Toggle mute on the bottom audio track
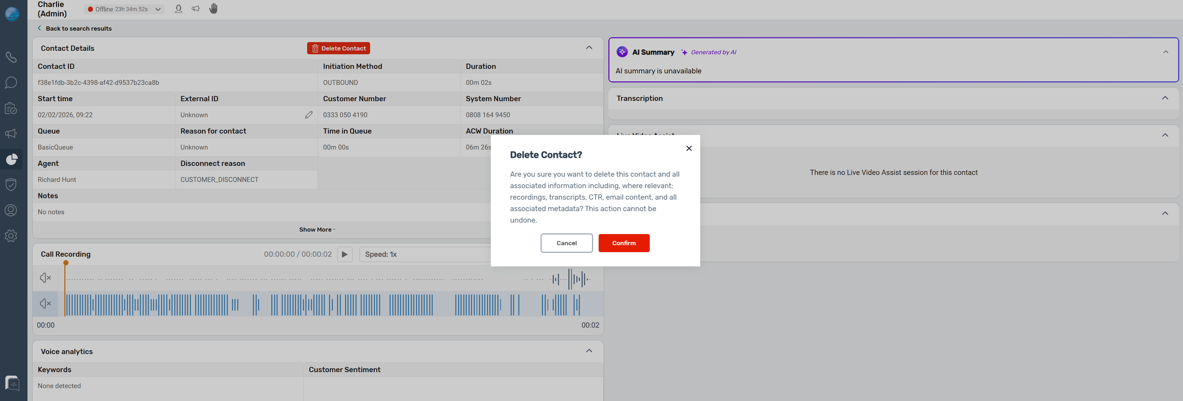Image resolution: width=1183 pixels, height=401 pixels. click(45, 304)
